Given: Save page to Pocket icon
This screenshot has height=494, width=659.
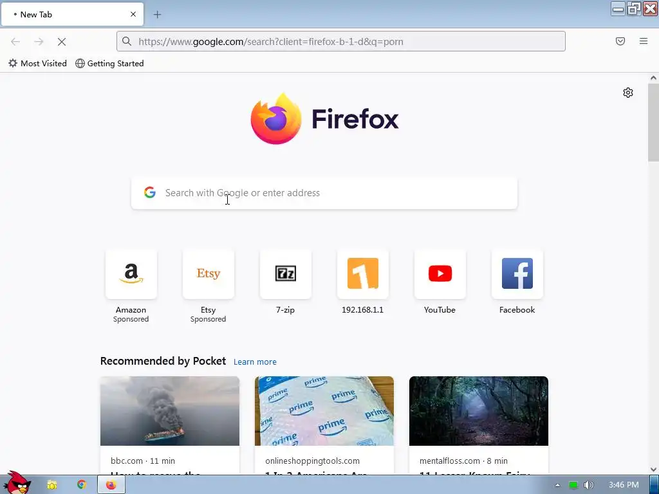Looking at the screenshot, I should coord(620,41).
